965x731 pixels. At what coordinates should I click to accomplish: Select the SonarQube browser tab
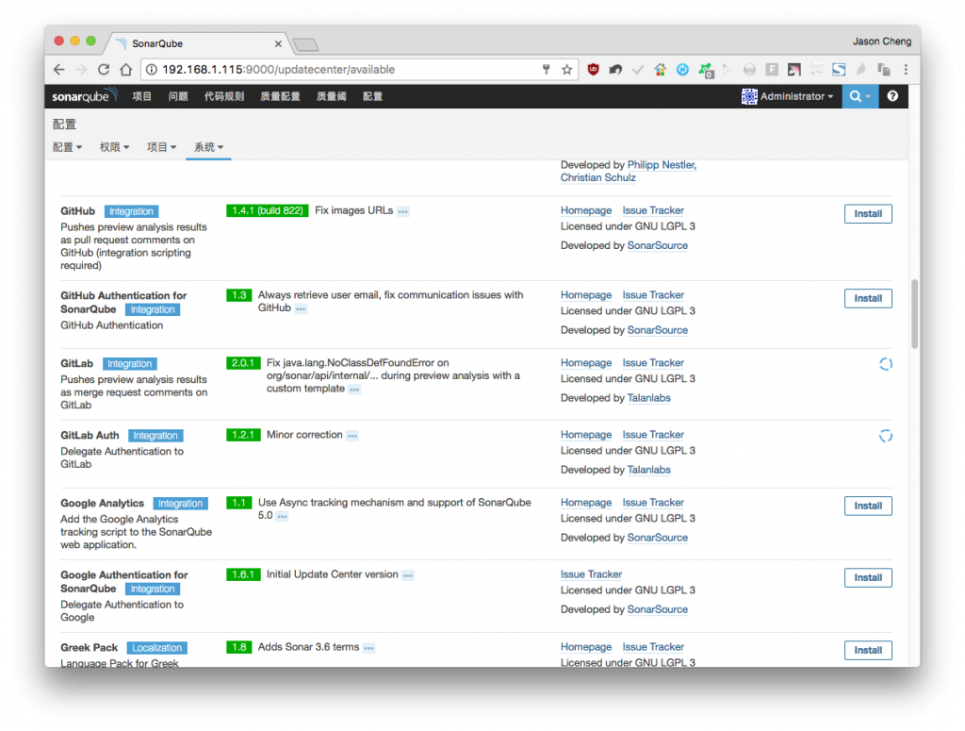[197, 43]
